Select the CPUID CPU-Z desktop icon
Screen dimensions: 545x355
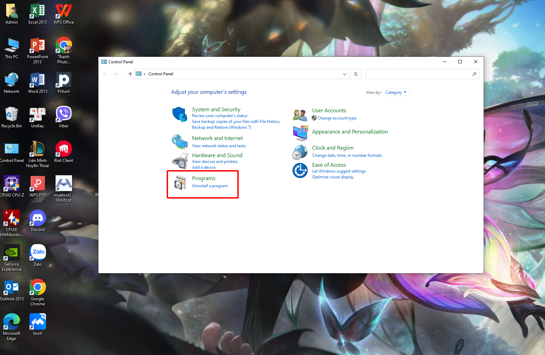click(12, 187)
